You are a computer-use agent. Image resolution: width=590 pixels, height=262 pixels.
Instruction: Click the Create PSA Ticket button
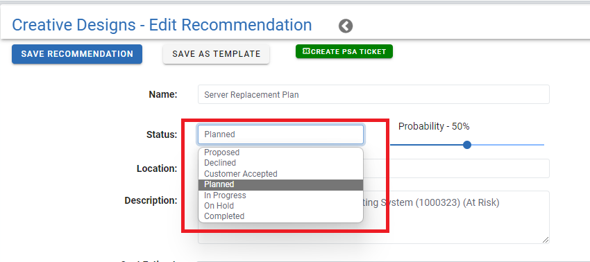click(x=344, y=51)
